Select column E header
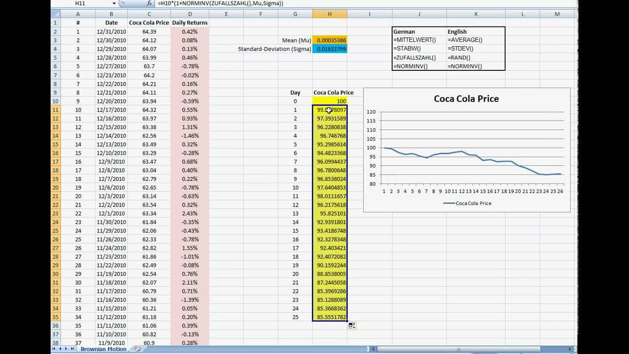This screenshot has width=629, height=354. point(226,14)
